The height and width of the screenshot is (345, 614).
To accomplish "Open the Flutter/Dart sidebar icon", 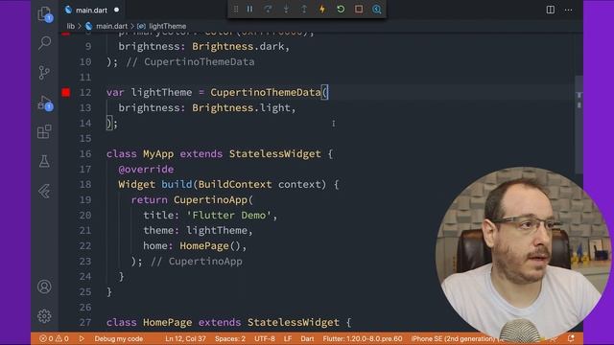I will tap(44, 192).
